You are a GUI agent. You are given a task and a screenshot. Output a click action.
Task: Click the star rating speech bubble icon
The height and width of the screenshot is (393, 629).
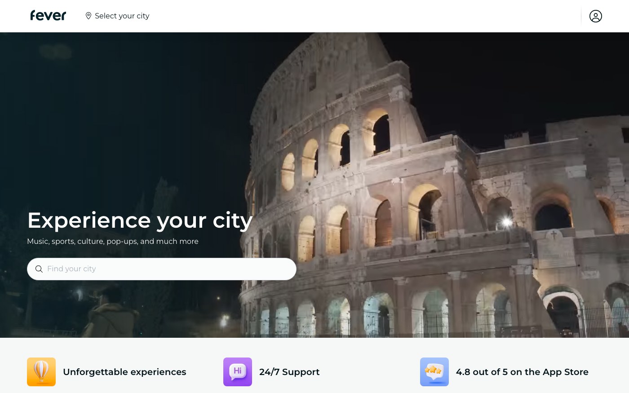click(434, 372)
